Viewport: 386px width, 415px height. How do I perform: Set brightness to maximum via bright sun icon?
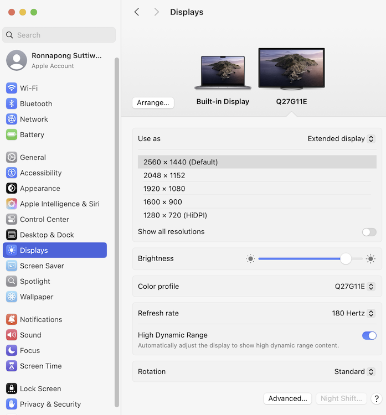point(370,258)
